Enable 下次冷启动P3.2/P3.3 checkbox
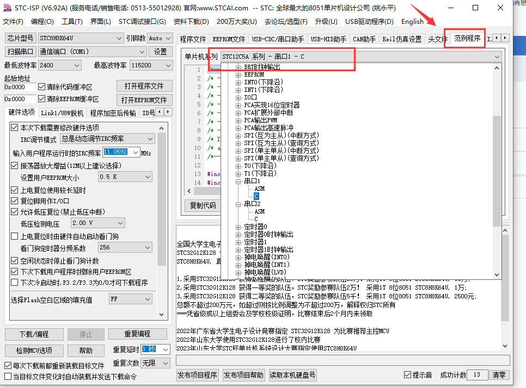This screenshot has height=388, width=526. point(14,283)
